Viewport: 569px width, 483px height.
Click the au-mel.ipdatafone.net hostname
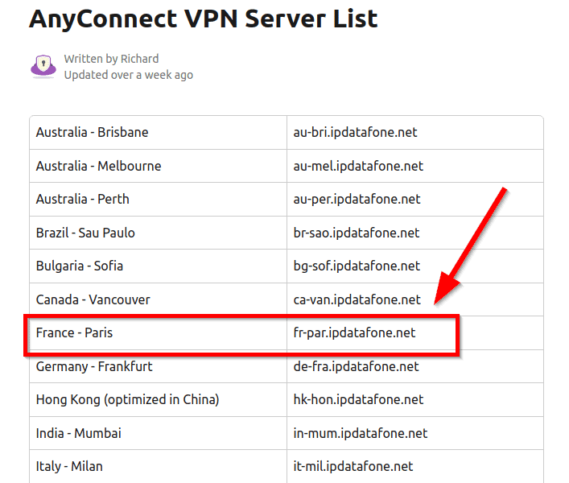pos(358,166)
